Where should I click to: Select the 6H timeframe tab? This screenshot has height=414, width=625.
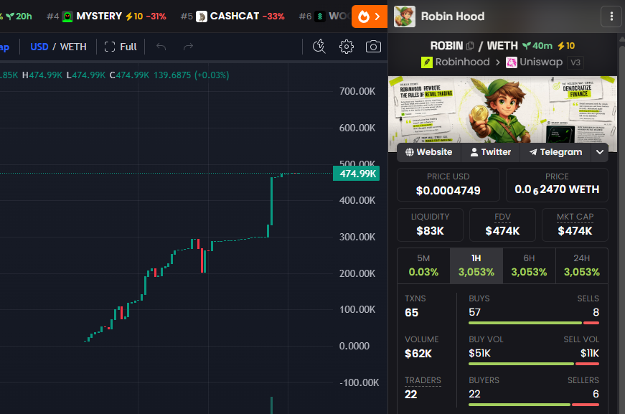(x=529, y=265)
